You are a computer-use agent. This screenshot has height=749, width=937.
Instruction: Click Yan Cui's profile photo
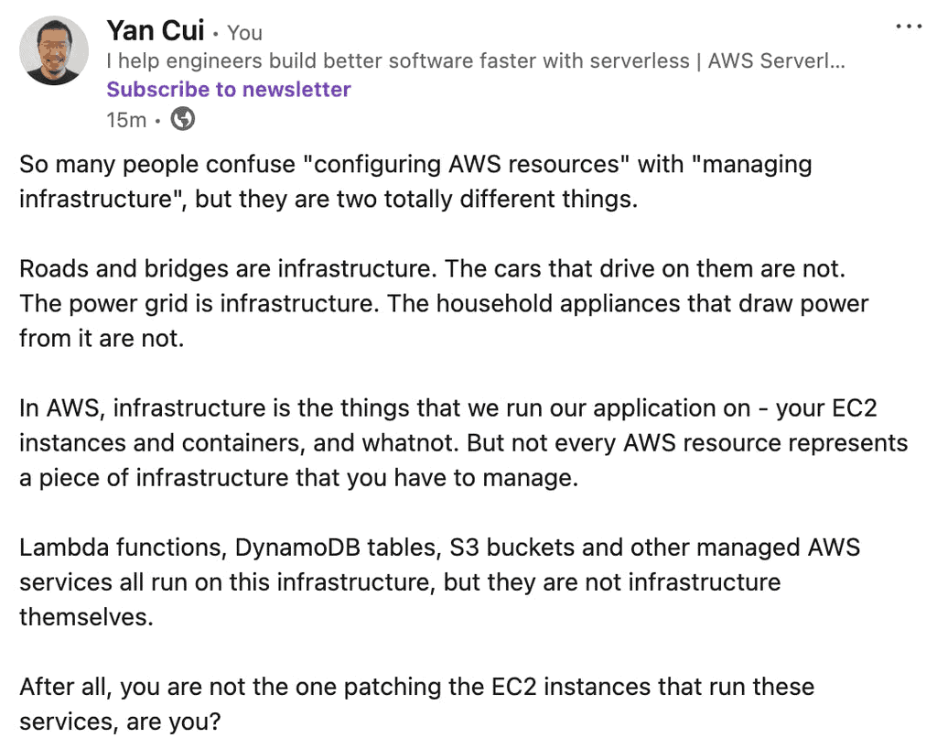(54, 50)
